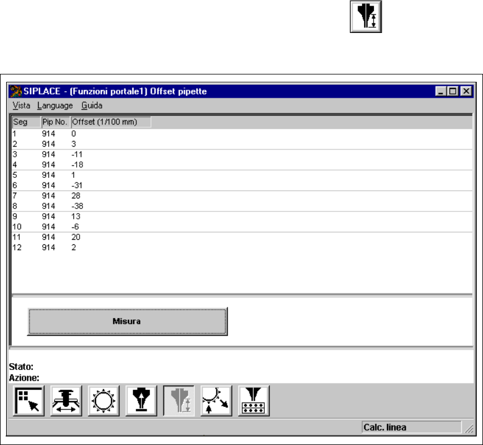Maximize the SIPLACE window
The image size is (483, 445).
[453, 92]
